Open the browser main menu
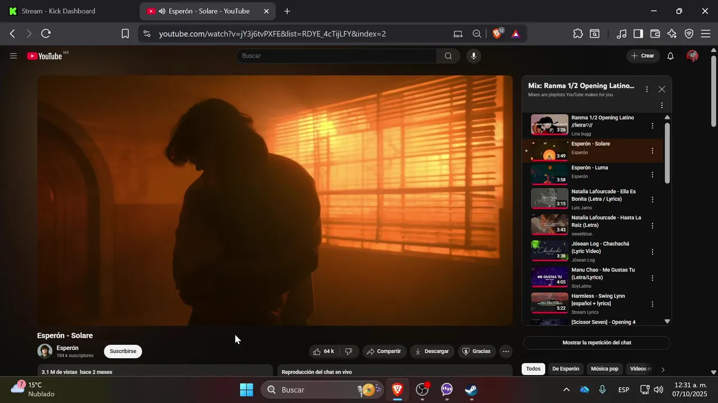This screenshot has height=403, width=718. 706,34
